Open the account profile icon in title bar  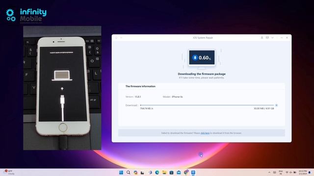pyautogui.click(x=262, y=38)
